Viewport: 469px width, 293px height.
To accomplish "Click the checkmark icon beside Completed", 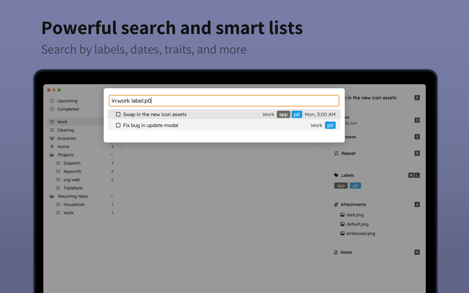I will coord(52,109).
